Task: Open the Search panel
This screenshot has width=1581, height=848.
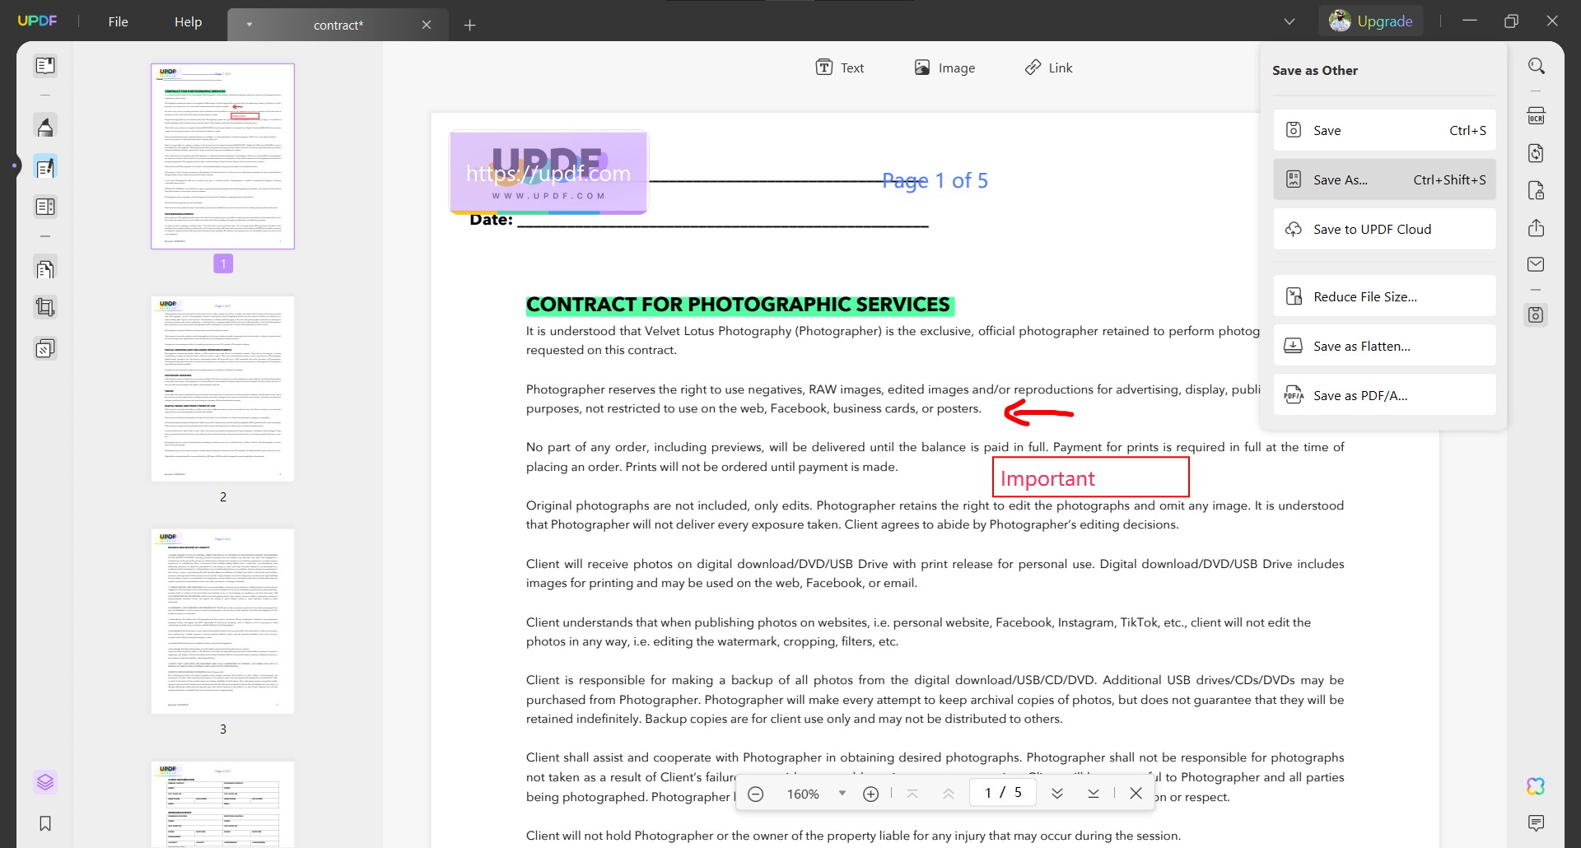Action: click(1537, 65)
